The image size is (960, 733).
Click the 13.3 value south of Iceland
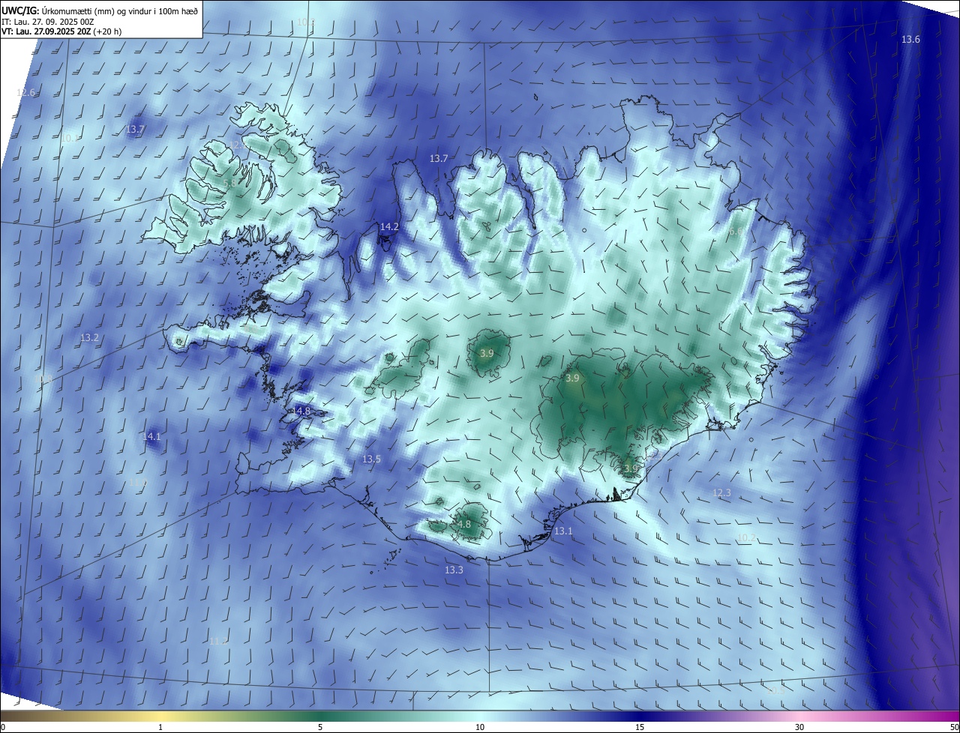pyautogui.click(x=454, y=570)
